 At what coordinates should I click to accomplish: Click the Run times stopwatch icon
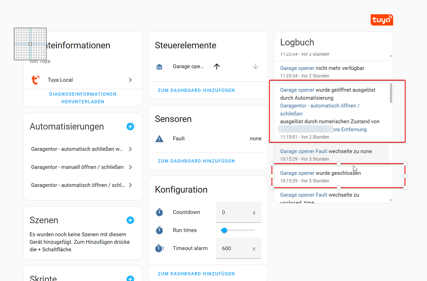(x=159, y=230)
